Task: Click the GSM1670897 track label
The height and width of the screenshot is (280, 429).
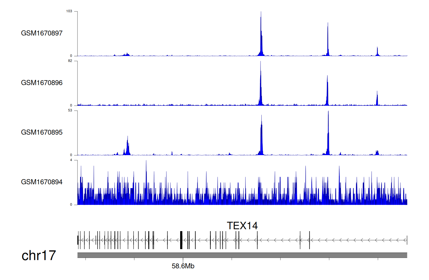Action: pyautogui.click(x=42, y=33)
